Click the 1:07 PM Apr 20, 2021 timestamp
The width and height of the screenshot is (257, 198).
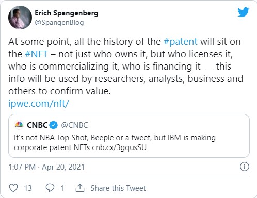(46, 167)
